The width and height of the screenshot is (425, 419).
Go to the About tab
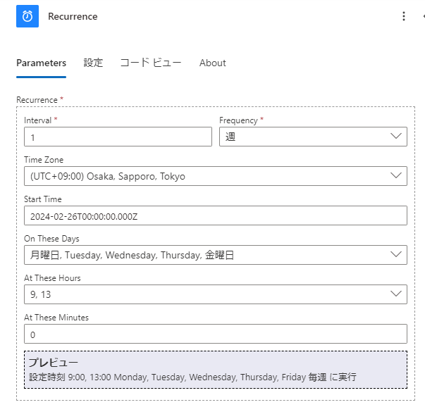click(212, 63)
